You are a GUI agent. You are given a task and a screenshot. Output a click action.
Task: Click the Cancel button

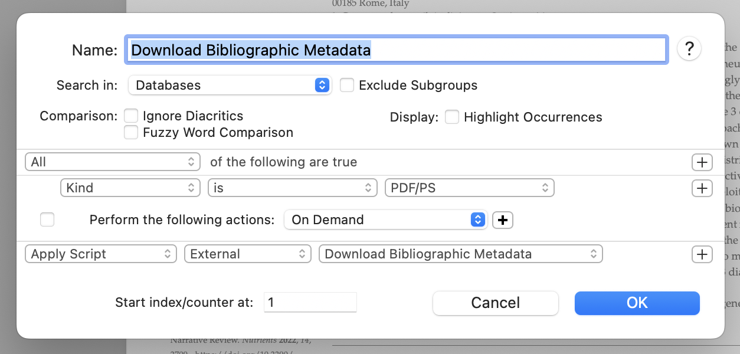click(495, 303)
